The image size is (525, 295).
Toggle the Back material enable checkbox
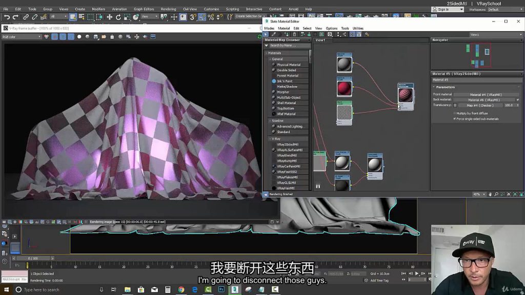[x=518, y=100]
